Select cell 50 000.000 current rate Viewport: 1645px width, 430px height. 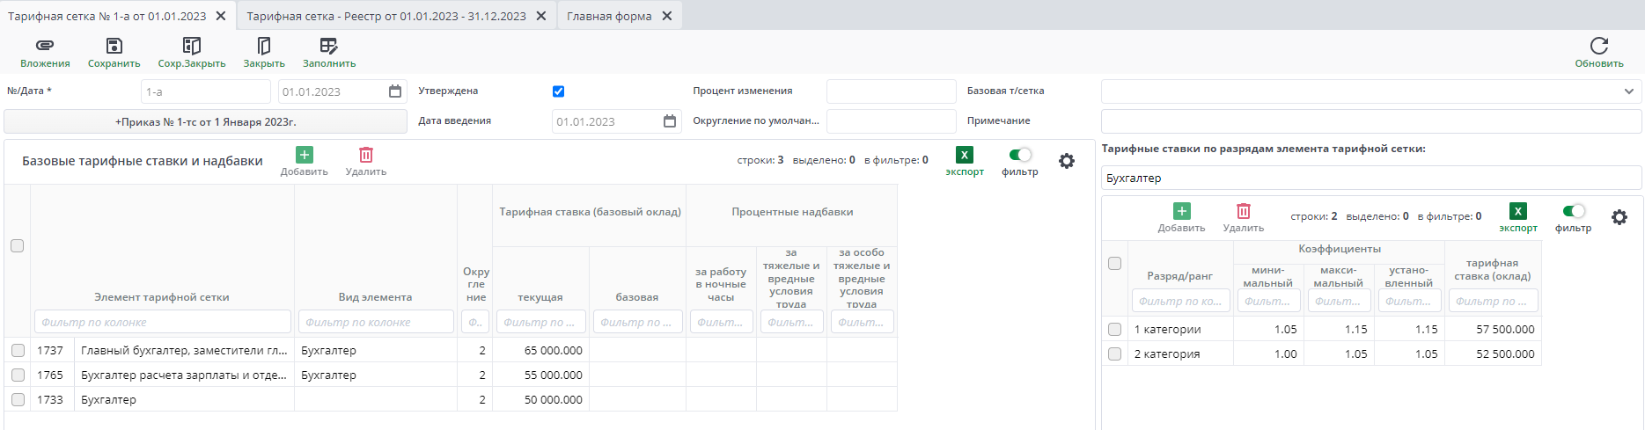540,399
